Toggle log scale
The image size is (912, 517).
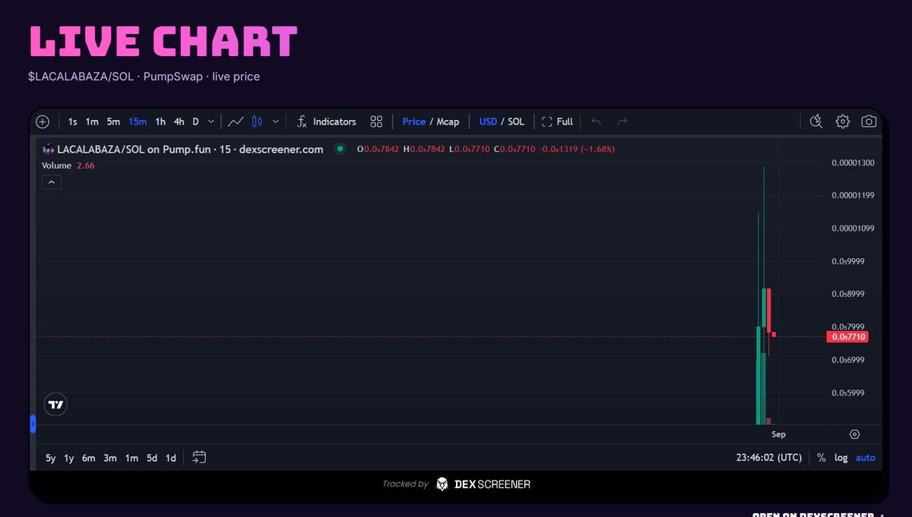tap(841, 458)
